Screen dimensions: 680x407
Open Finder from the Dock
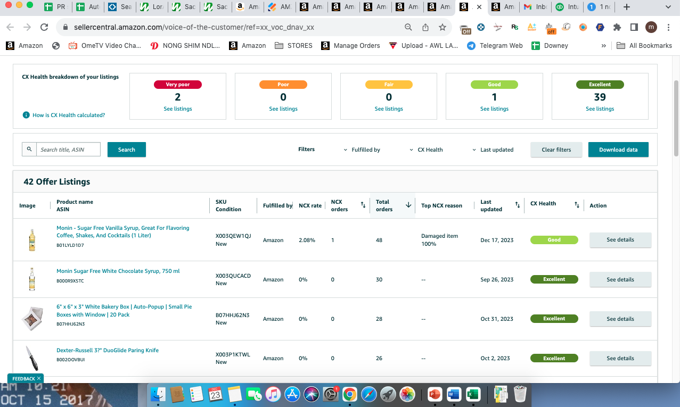coord(158,394)
